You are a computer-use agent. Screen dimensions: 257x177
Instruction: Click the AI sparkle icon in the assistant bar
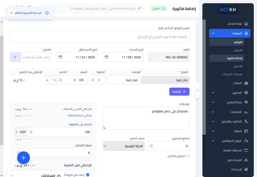pos(140,8)
